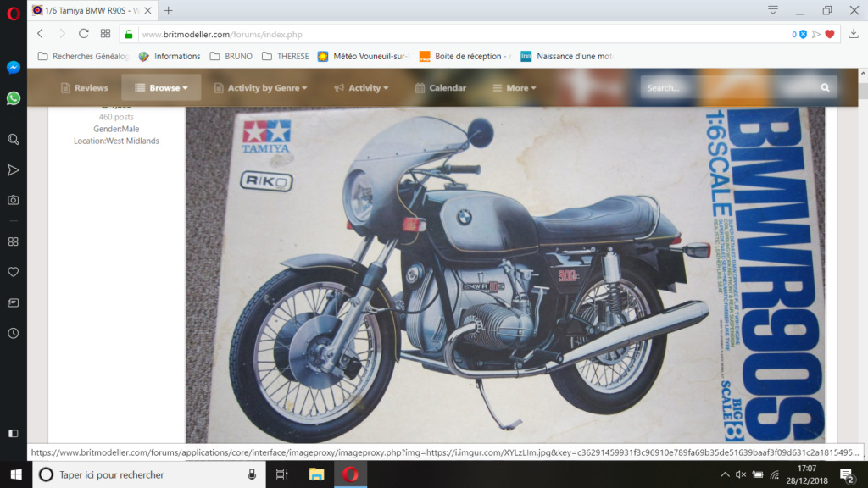
Task: Open bookmarks heart in sidebar
Action: click(x=14, y=272)
